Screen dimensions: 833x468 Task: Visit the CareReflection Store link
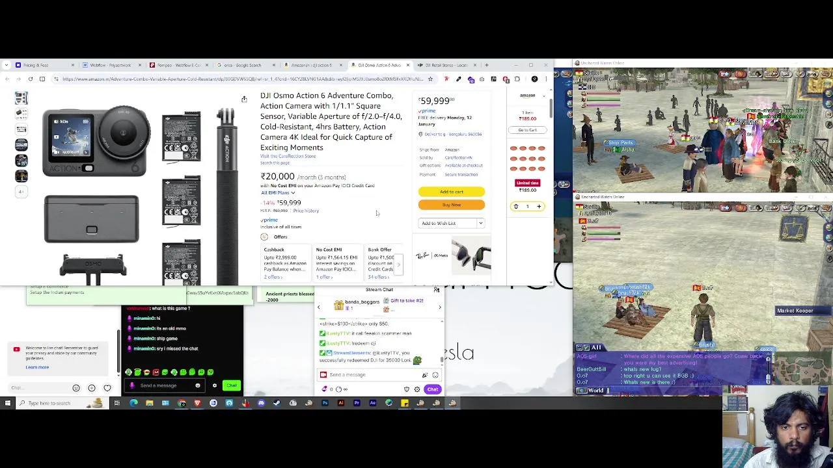pyautogui.click(x=288, y=156)
